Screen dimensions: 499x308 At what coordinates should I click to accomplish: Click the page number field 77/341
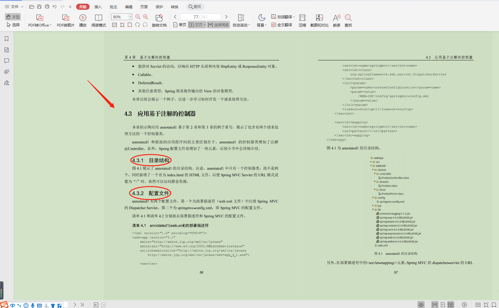201,17
